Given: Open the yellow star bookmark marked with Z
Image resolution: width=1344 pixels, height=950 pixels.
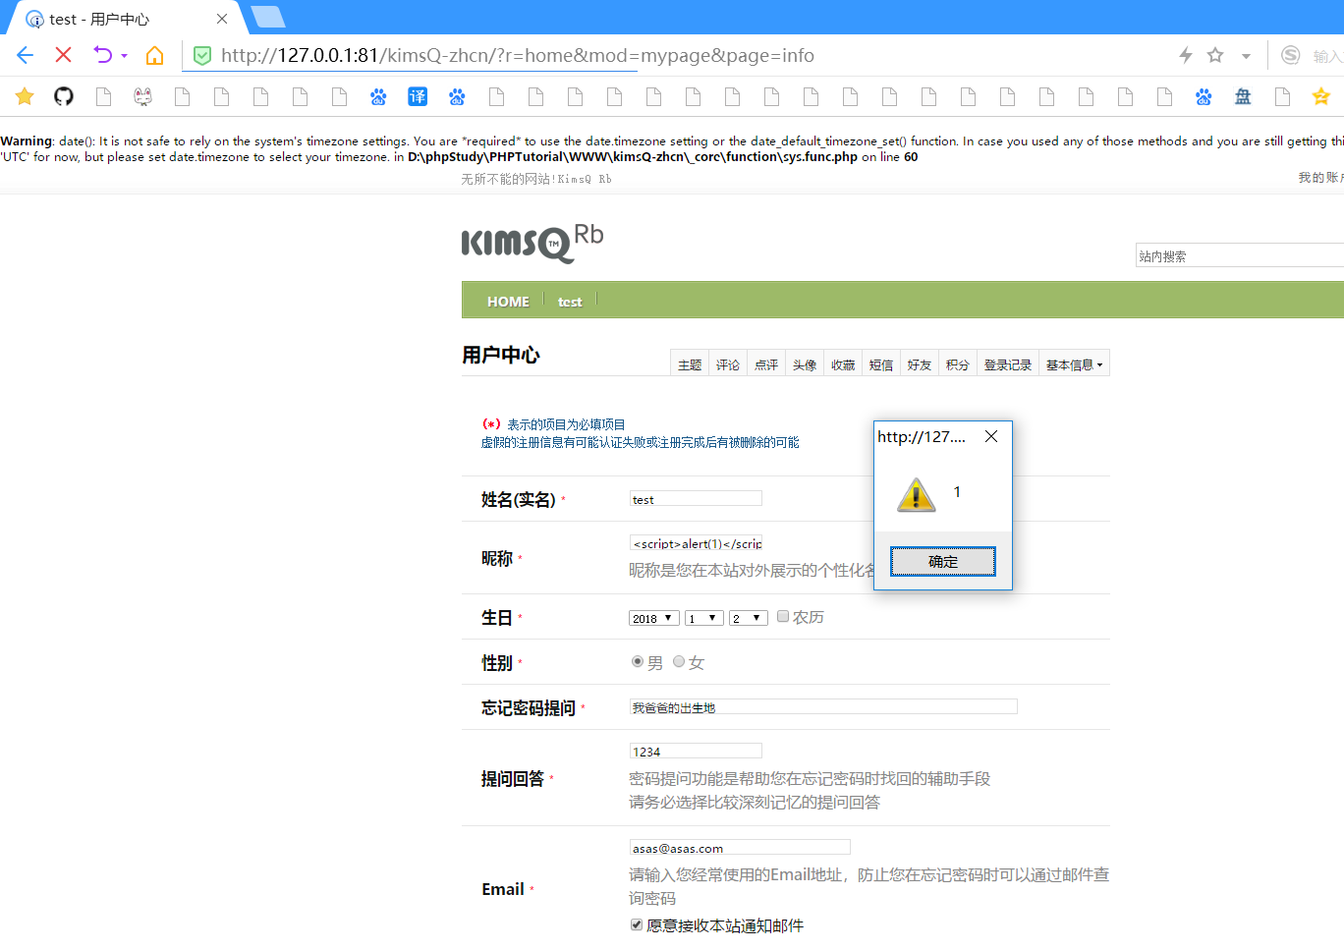Looking at the screenshot, I should [x=1321, y=96].
